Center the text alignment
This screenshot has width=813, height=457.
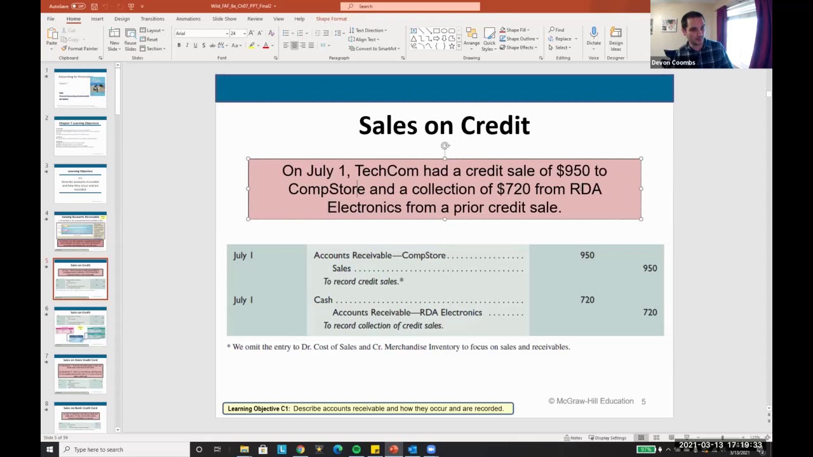coord(294,45)
